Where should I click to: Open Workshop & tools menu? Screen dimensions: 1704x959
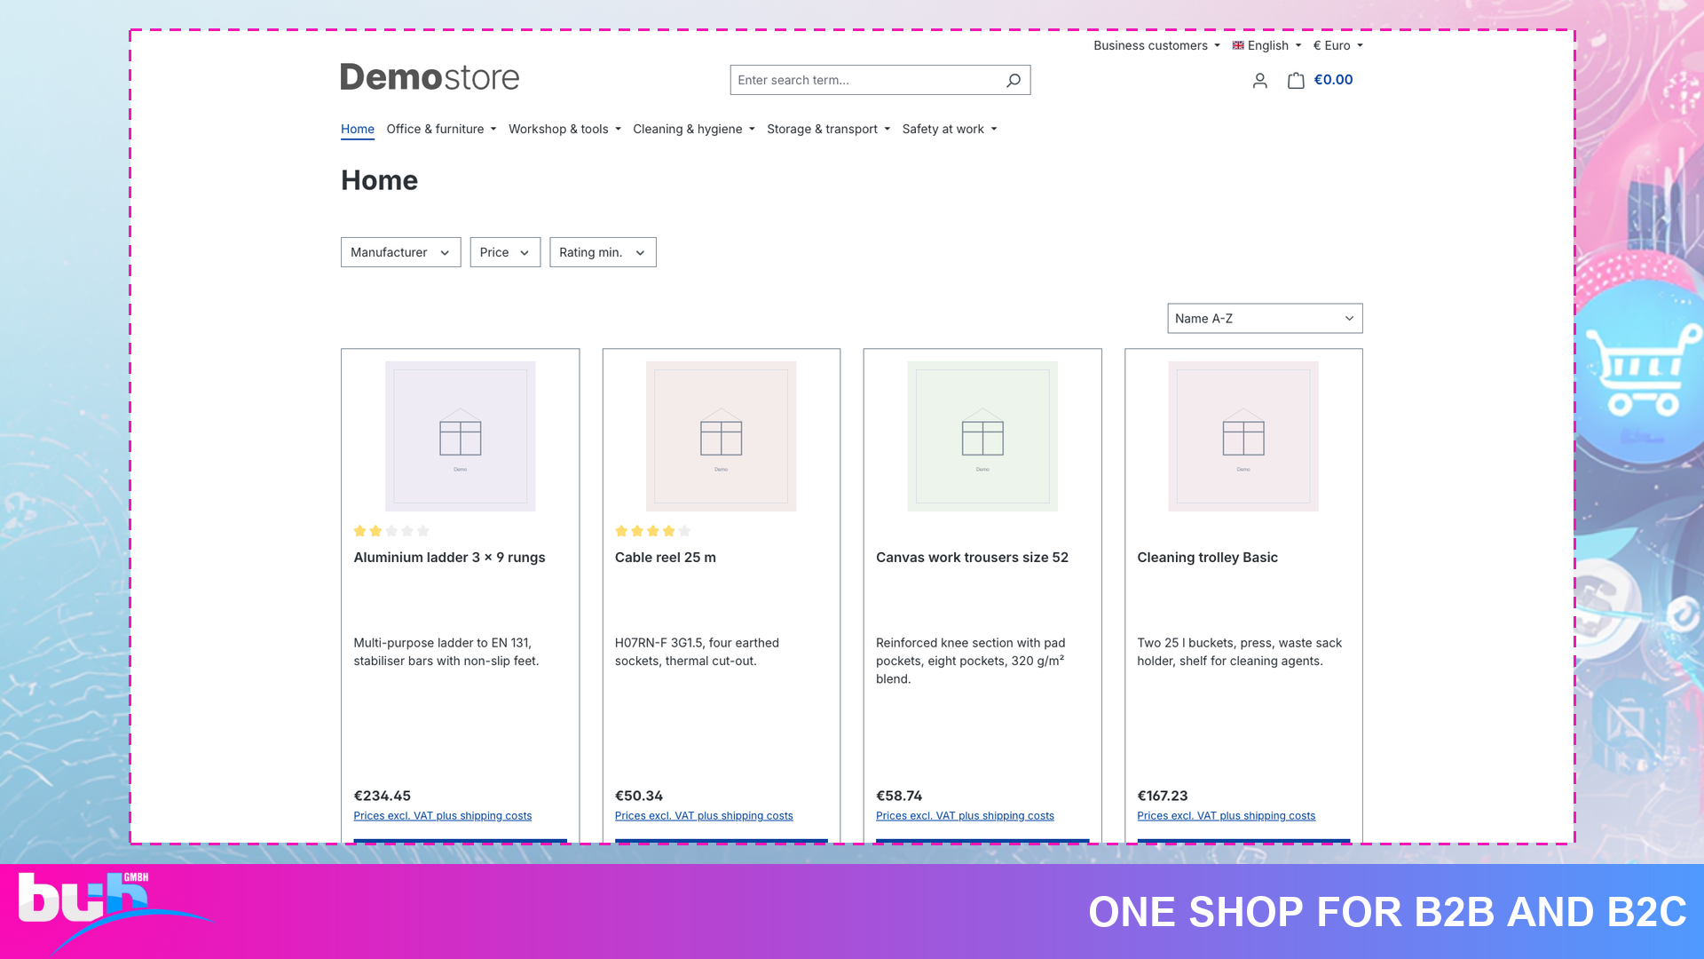pyautogui.click(x=564, y=129)
